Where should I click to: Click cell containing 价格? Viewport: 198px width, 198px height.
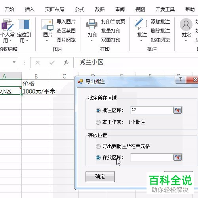36,83
